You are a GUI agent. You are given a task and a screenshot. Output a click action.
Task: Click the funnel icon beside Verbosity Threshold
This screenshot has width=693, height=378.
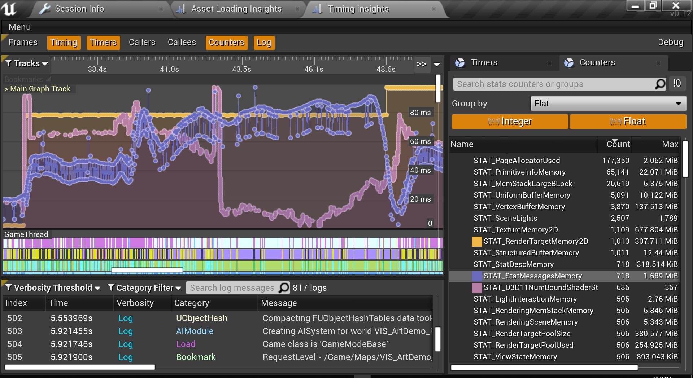point(9,287)
